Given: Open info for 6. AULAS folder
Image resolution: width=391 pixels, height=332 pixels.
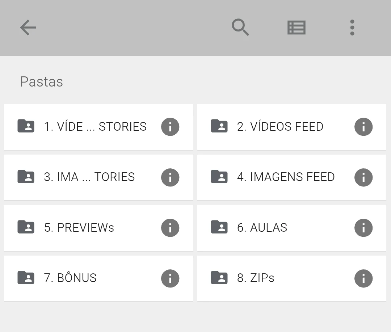Looking at the screenshot, I should click(x=363, y=228).
